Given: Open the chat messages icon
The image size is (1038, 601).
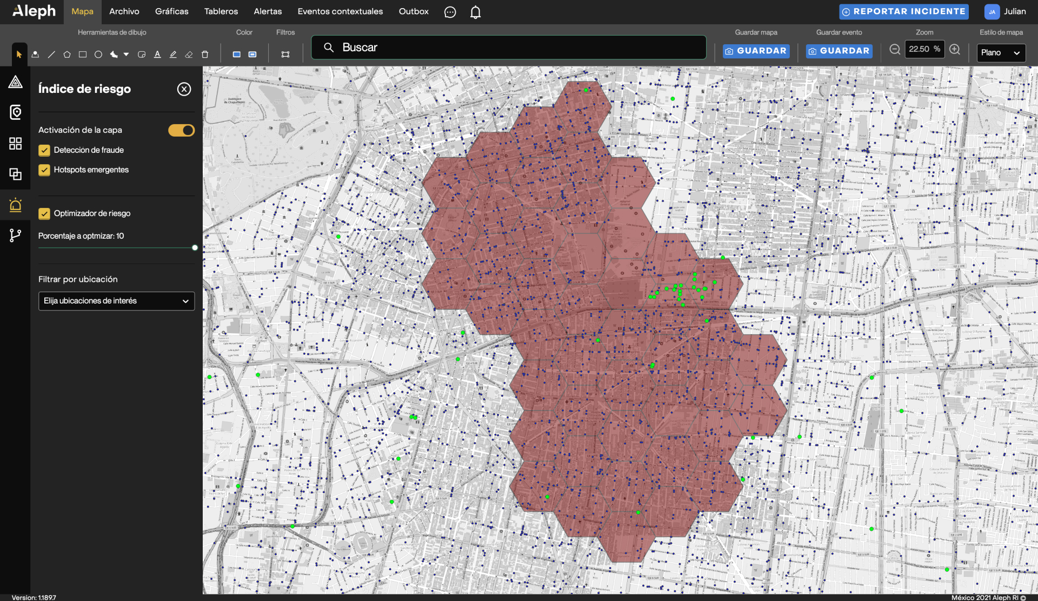Looking at the screenshot, I should tap(450, 12).
